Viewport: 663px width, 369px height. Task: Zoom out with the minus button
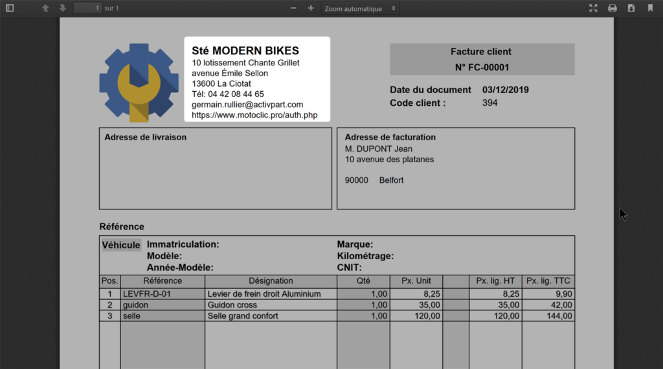[x=293, y=8]
